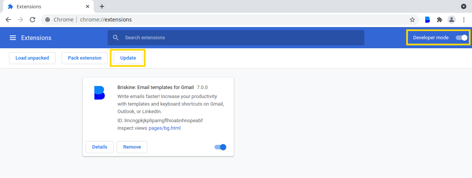This screenshot has height=178, width=472.
Task: Toggle Developer mode switch
Action: pyautogui.click(x=461, y=38)
